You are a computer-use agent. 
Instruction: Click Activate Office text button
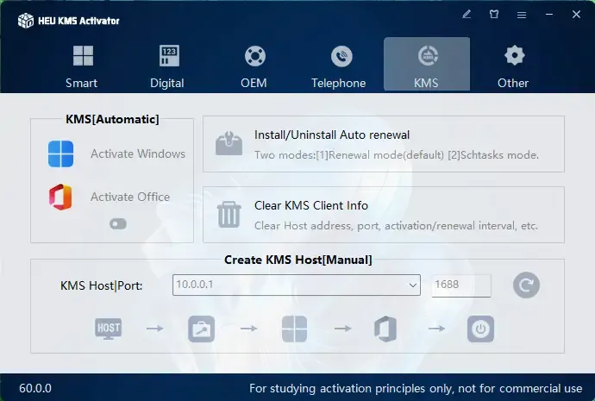tap(130, 197)
